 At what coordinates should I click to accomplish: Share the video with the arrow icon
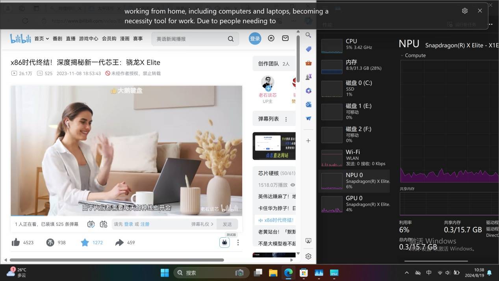[119, 242]
